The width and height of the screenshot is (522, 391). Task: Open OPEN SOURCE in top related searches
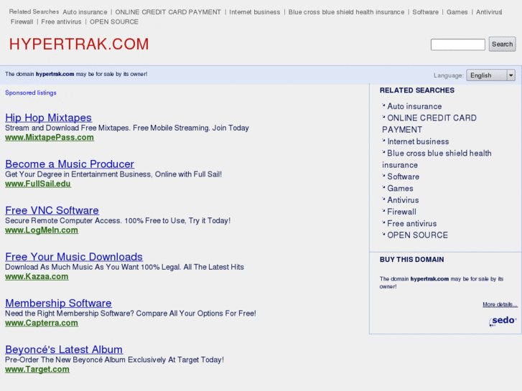114,22
